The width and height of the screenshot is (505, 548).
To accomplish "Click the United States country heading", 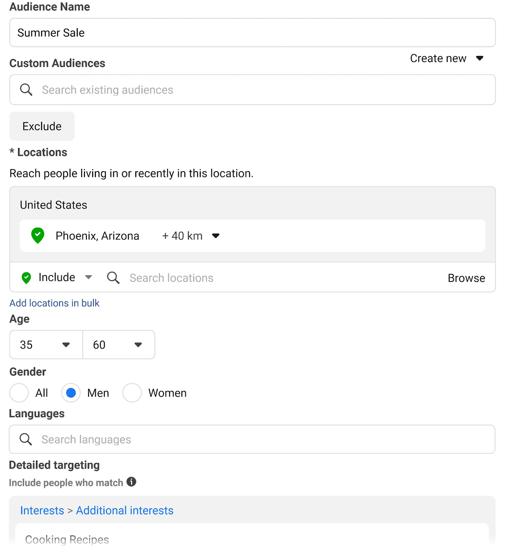I will pos(53,205).
